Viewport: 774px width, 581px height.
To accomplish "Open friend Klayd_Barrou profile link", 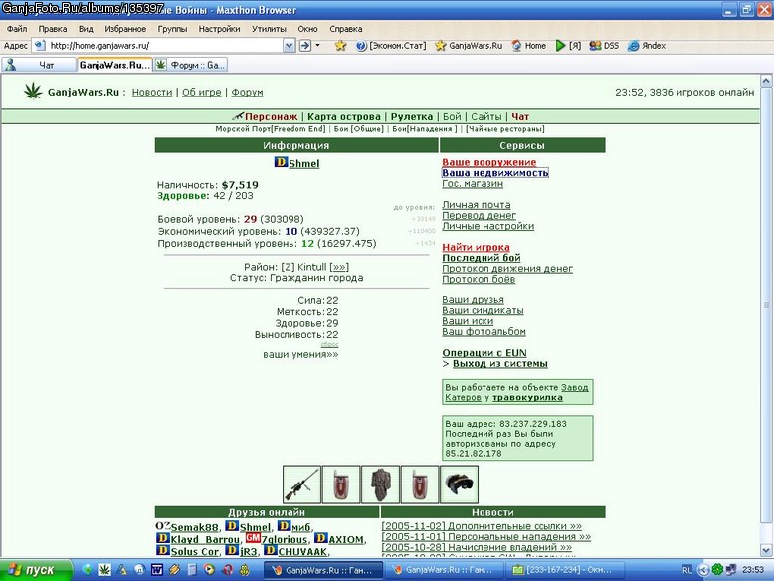I will [205, 539].
